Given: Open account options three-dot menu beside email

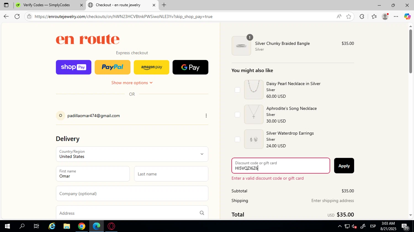Looking at the screenshot, I should pyautogui.click(x=206, y=116).
